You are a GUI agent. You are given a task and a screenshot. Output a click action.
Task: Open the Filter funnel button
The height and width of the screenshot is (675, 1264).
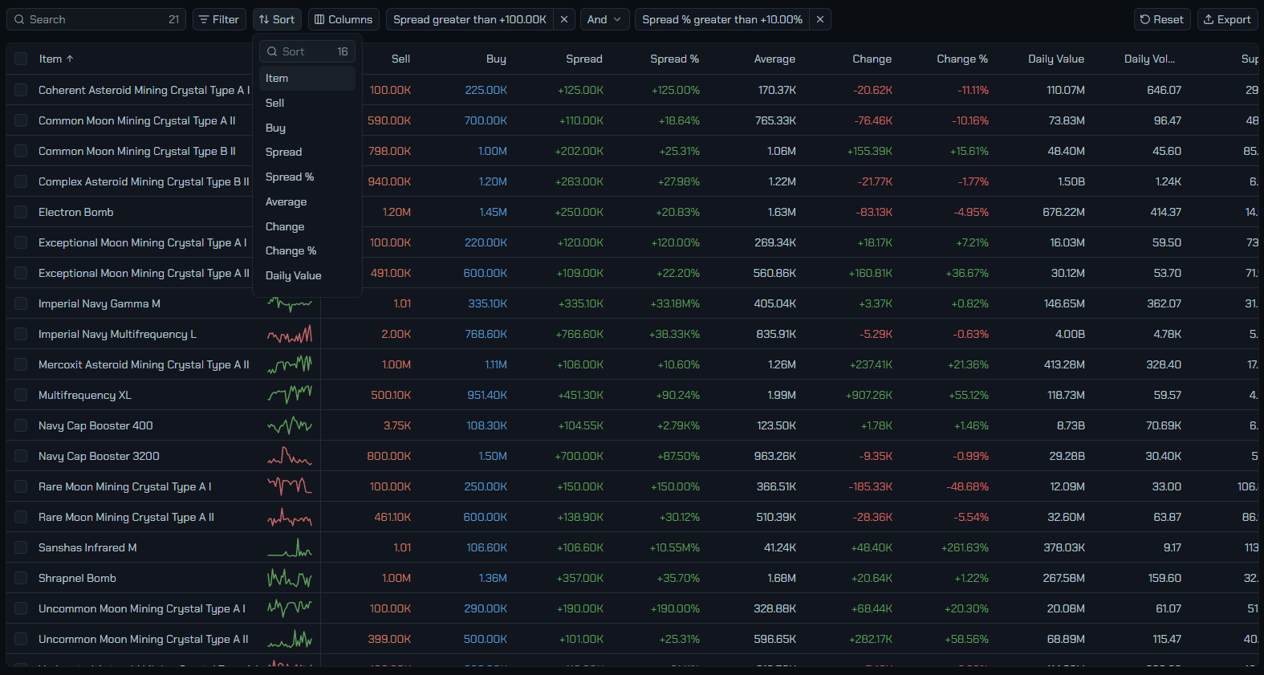point(219,19)
